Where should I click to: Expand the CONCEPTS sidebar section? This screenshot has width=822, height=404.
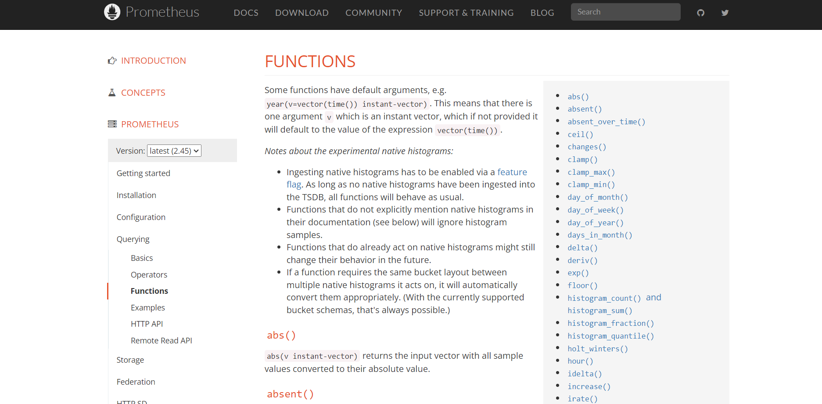(x=143, y=93)
